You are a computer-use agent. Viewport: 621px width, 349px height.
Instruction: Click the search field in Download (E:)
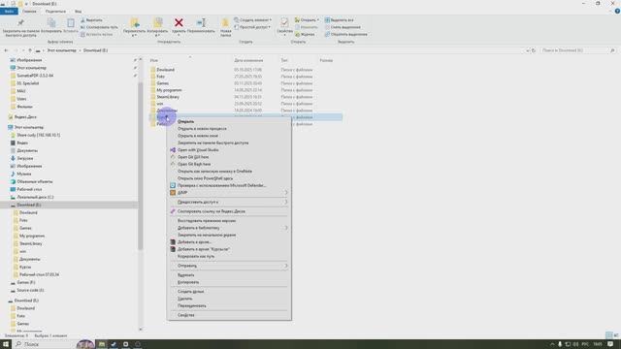(x=578, y=50)
